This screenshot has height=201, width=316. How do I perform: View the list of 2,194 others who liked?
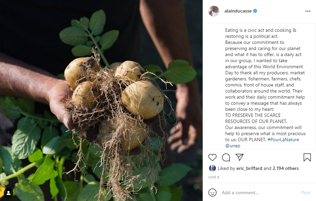tap(286, 168)
